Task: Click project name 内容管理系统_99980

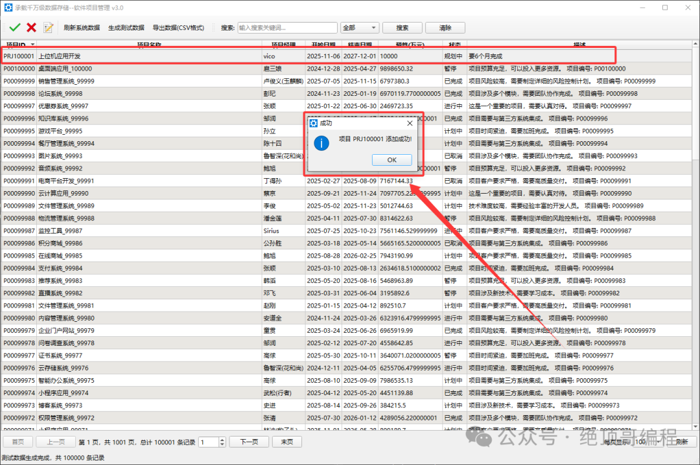Action: pyautogui.click(x=66, y=319)
